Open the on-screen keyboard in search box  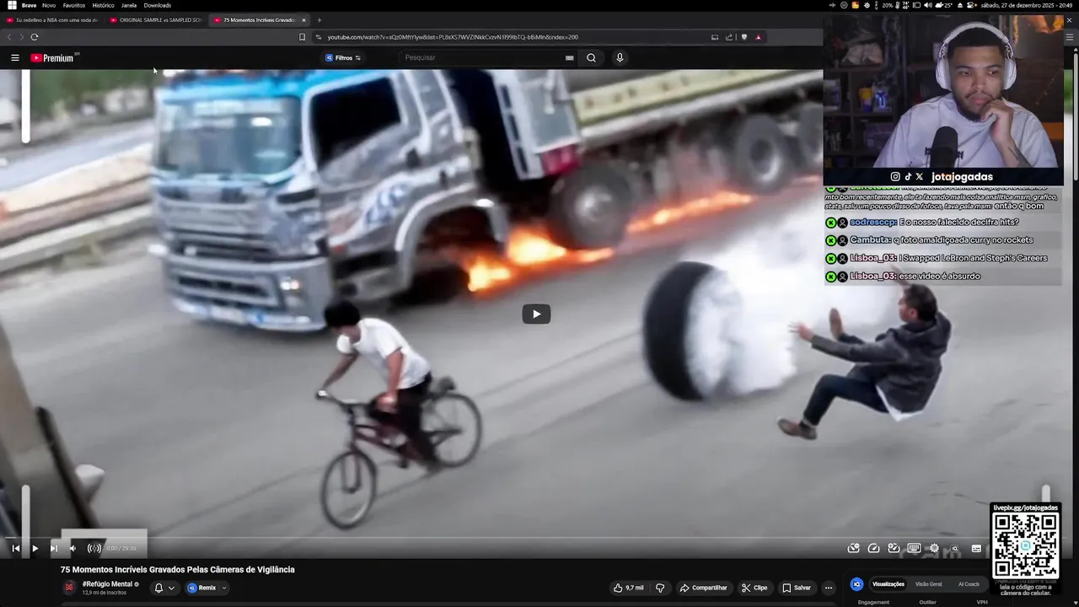570,58
